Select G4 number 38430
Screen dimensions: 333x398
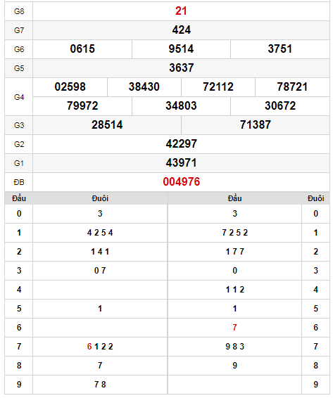(x=144, y=87)
